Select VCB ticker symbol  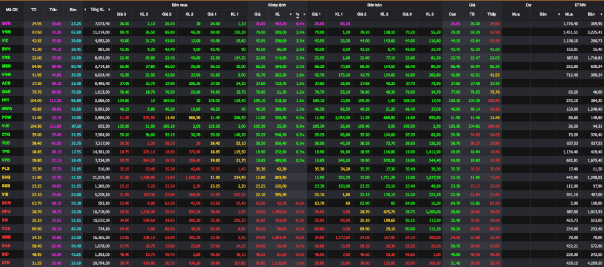(6, 228)
